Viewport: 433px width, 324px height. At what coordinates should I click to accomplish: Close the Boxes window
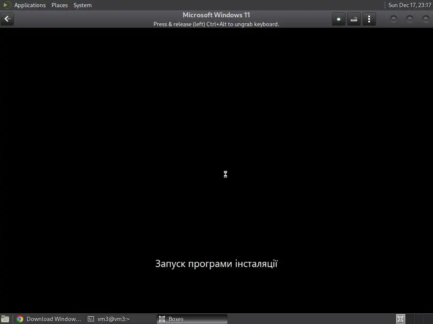pyautogui.click(x=425, y=19)
